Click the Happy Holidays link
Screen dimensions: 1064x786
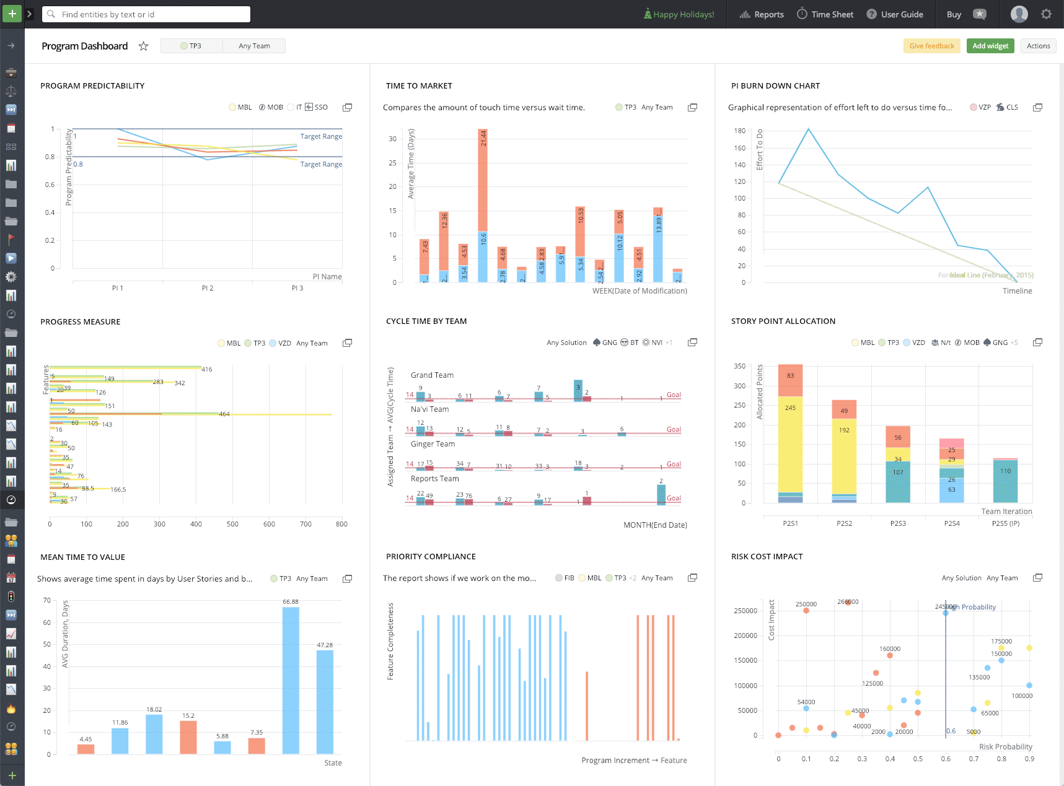679,14
